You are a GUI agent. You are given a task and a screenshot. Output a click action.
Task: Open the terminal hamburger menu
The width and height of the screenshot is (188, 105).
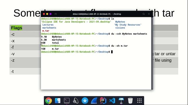(149, 14)
